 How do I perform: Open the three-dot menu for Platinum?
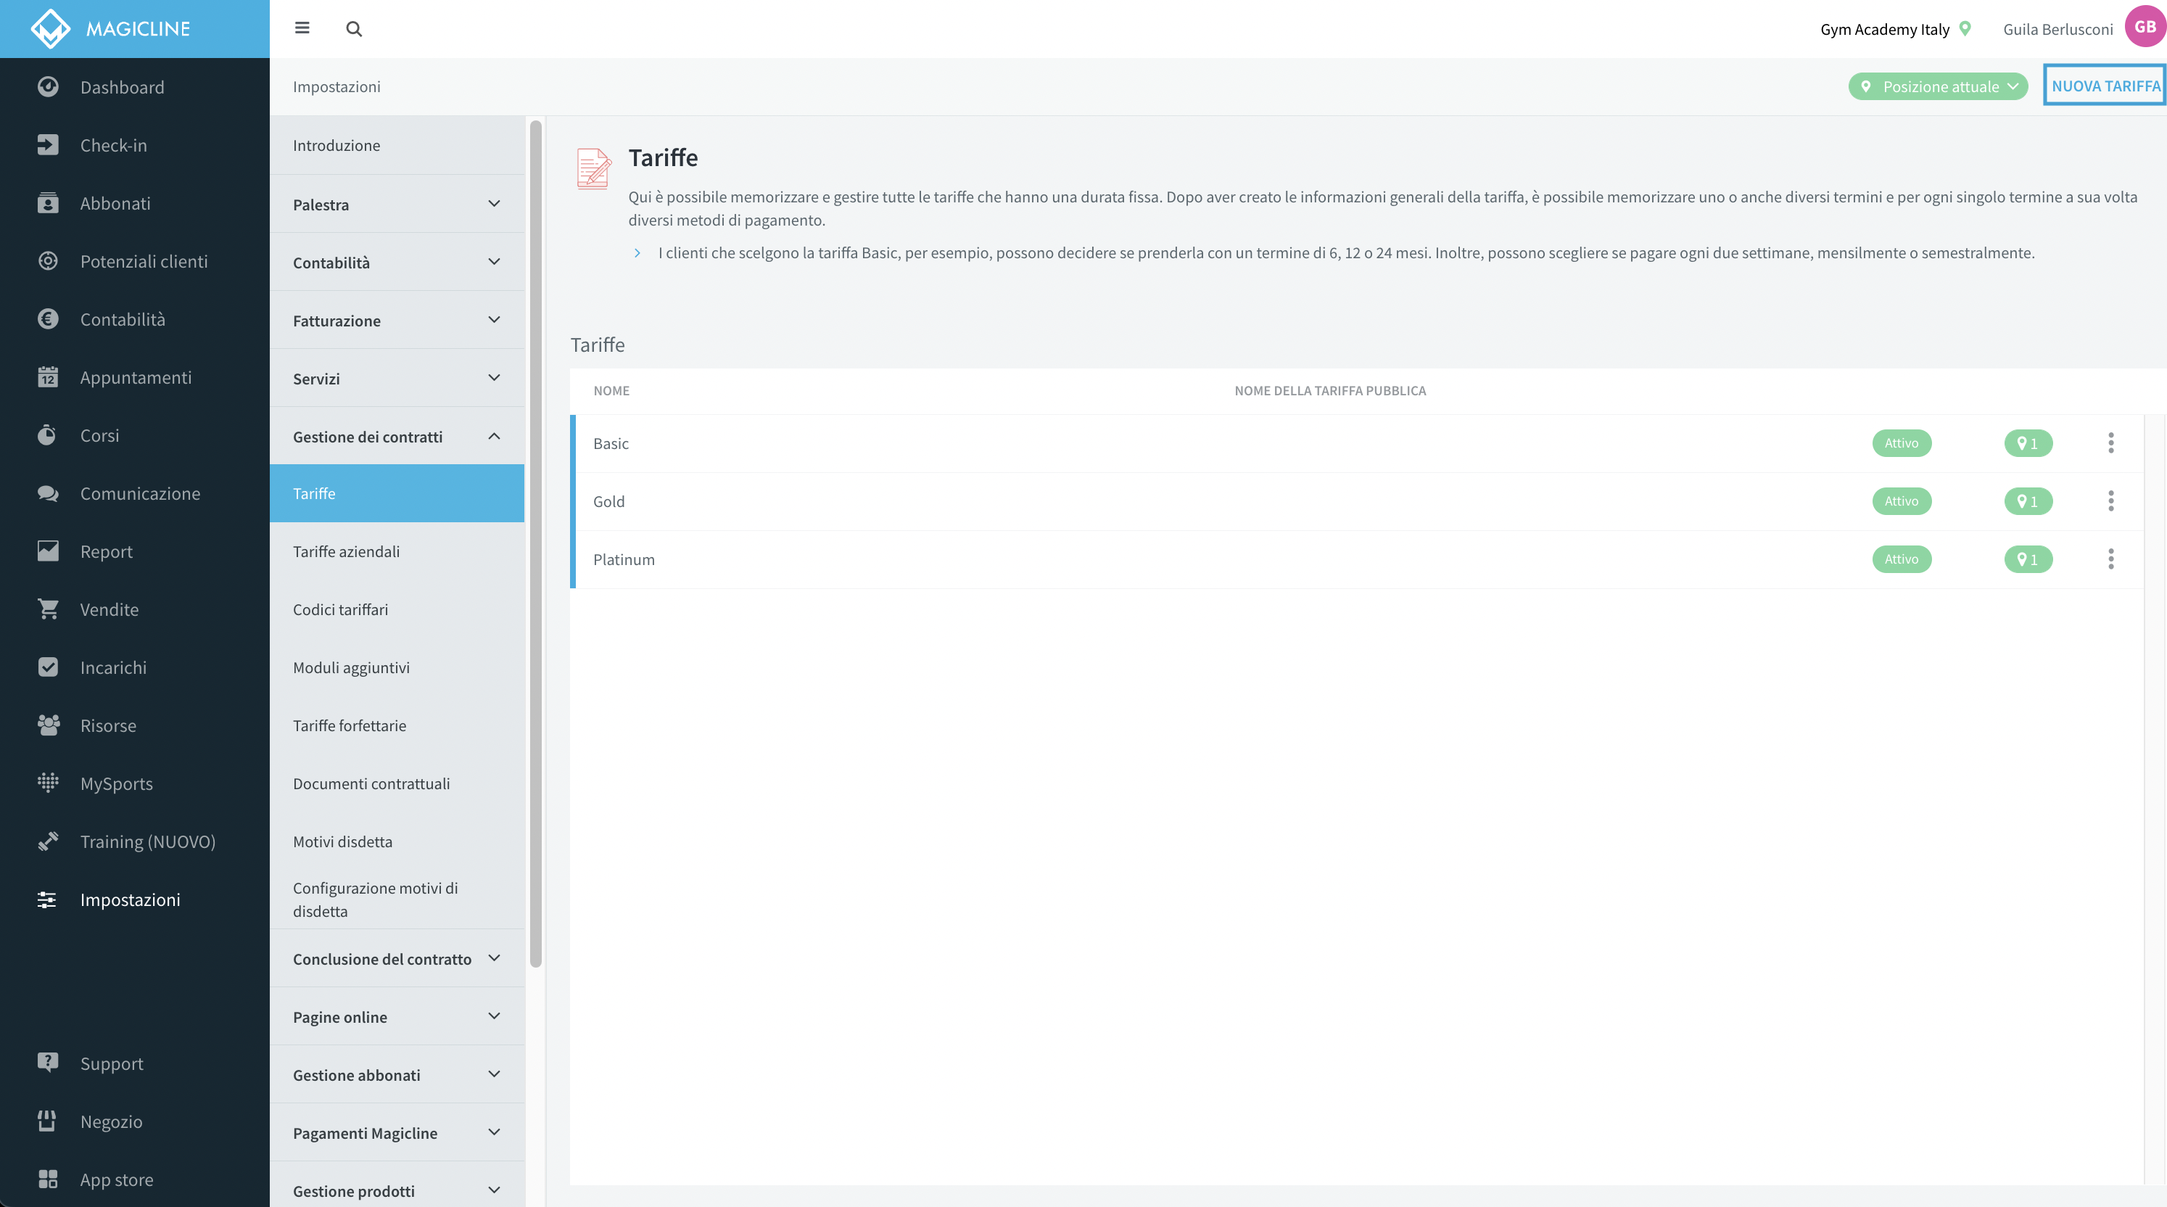pyautogui.click(x=2110, y=559)
